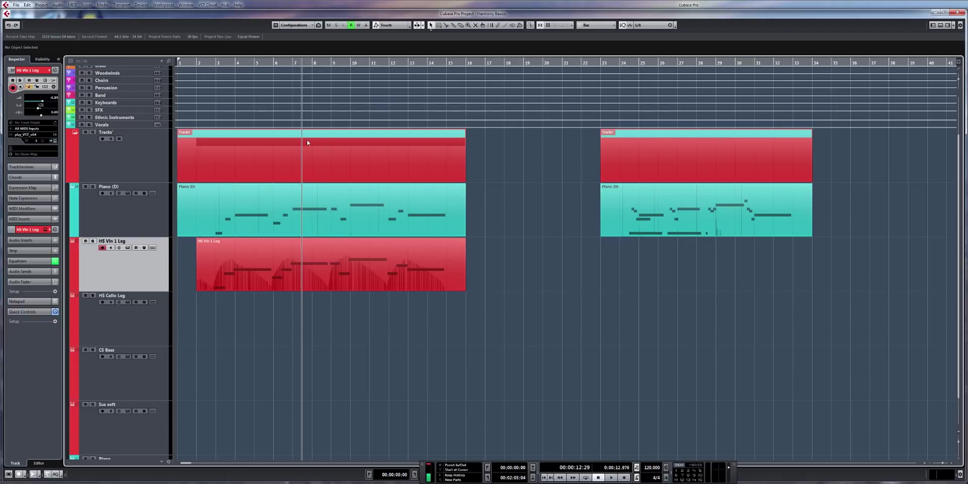Switch to the Visibility tab
The height and width of the screenshot is (484, 968).
42,59
